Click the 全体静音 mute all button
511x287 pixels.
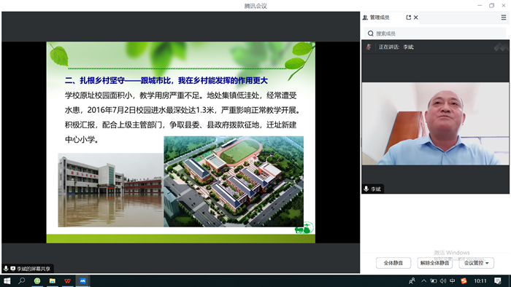point(393,263)
